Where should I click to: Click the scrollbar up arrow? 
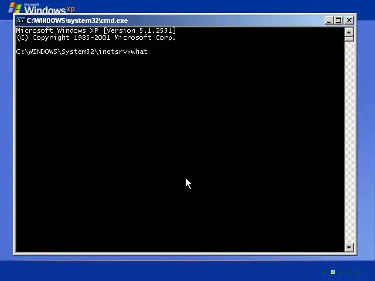[x=349, y=32]
